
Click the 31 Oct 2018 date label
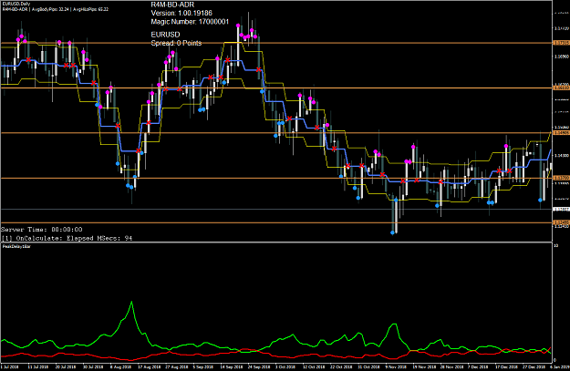coord(368,367)
